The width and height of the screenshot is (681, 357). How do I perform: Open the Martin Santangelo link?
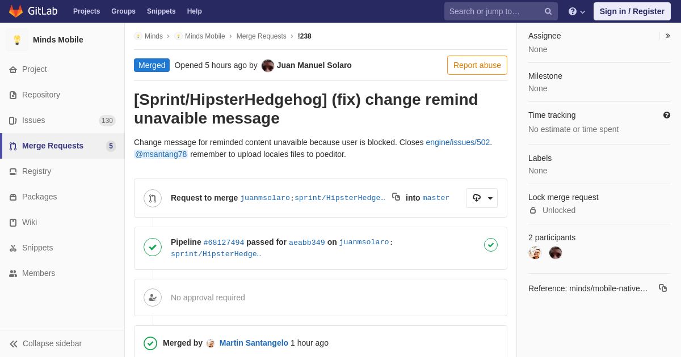[254, 343]
